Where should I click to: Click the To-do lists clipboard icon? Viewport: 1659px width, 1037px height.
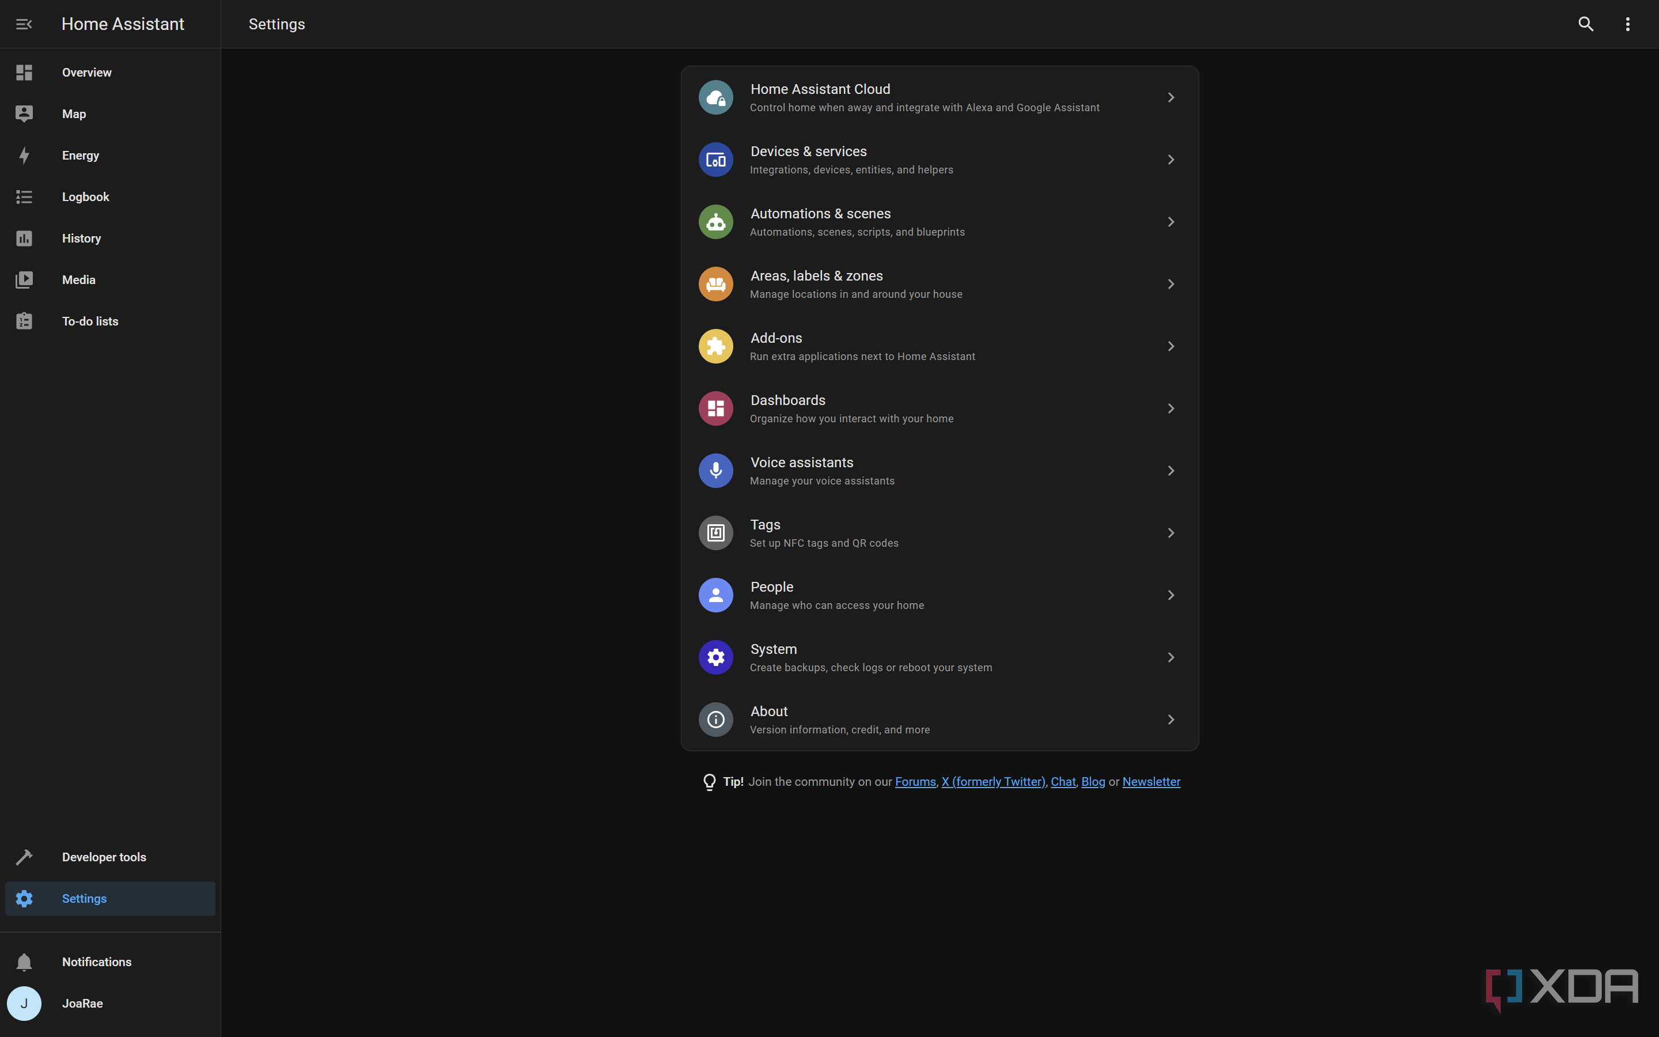(24, 321)
